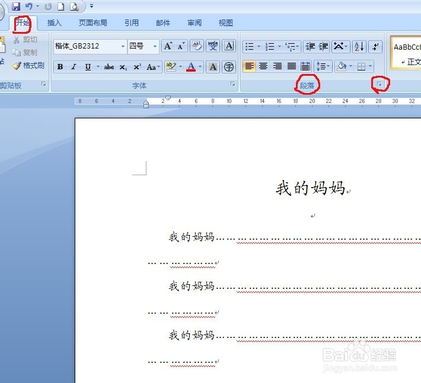This screenshot has width=421, height=383.
Task: Toggle character shading
Action: pyautogui.click(x=213, y=67)
